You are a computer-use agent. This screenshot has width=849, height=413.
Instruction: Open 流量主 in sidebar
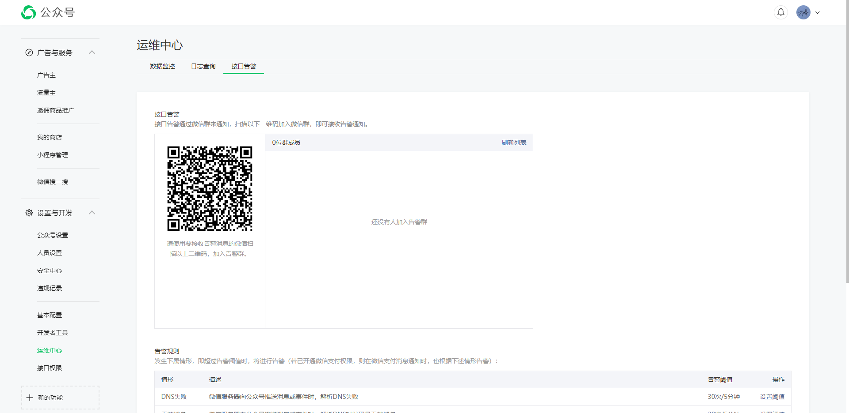click(46, 93)
